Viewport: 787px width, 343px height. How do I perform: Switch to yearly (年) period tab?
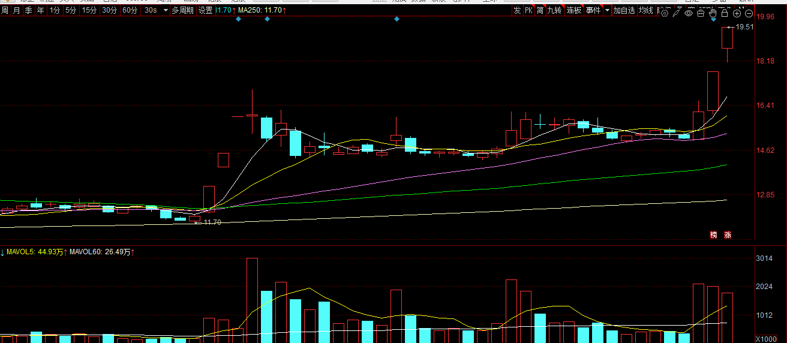[x=40, y=10]
